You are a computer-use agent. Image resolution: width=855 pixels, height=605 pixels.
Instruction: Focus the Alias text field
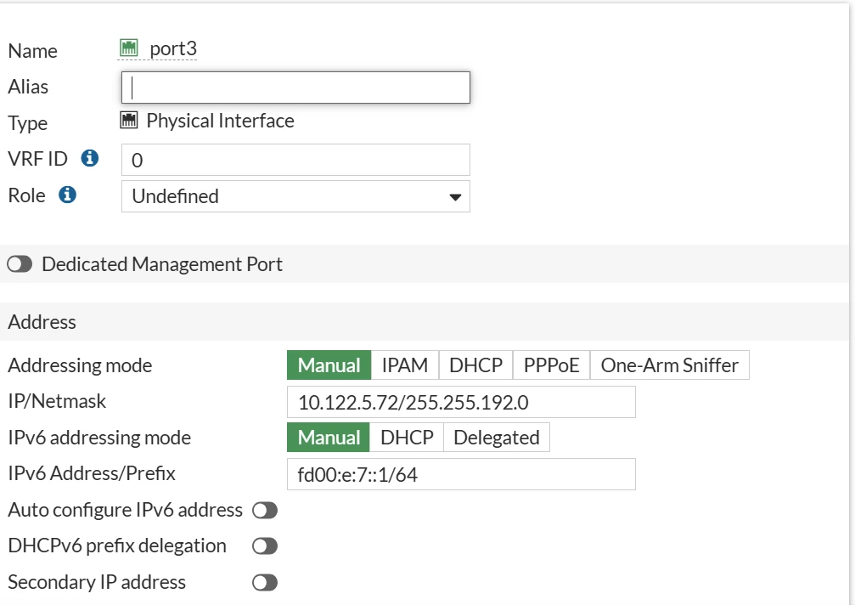pyautogui.click(x=295, y=88)
